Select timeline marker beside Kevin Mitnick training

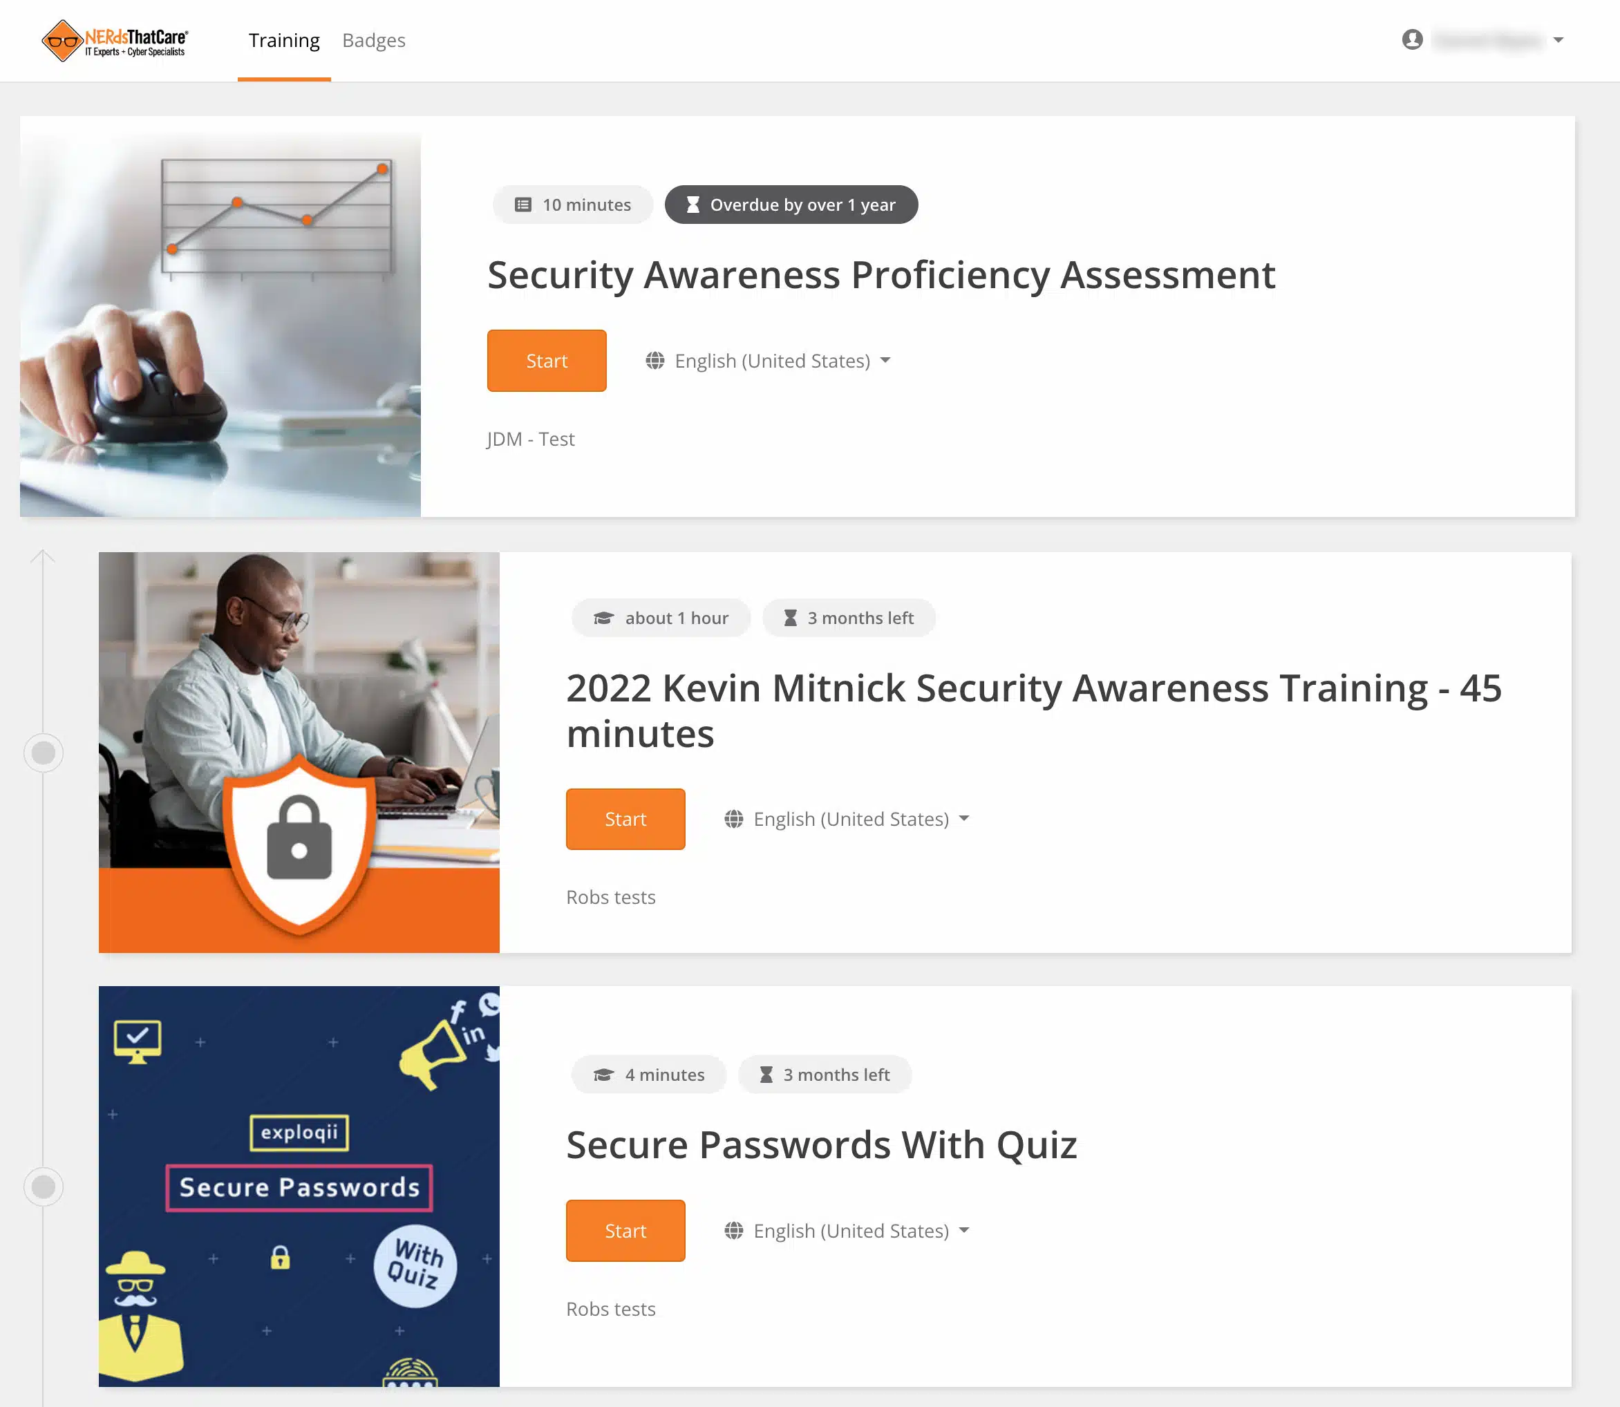[43, 752]
